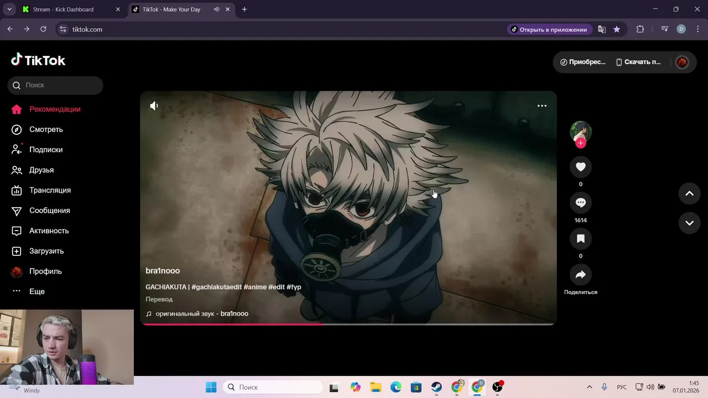The height and width of the screenshot is (398, 708).
Task: Click Открыть в приложении button
Action: coord(549,29)
